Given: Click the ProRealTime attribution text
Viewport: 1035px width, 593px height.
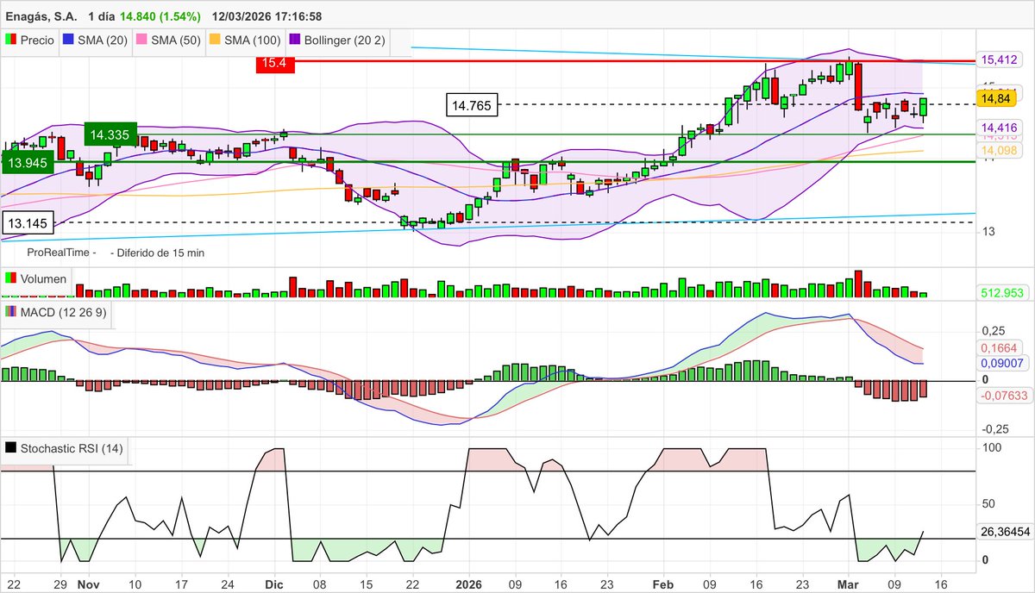Looking at the screenshot, I should [58, 253].
